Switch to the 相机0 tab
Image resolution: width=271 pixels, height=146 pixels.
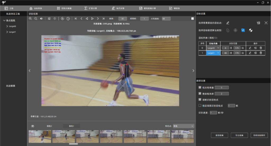point(49,126)
